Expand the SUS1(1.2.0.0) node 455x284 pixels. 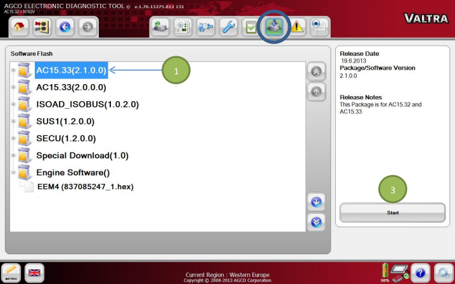[13, 121]
